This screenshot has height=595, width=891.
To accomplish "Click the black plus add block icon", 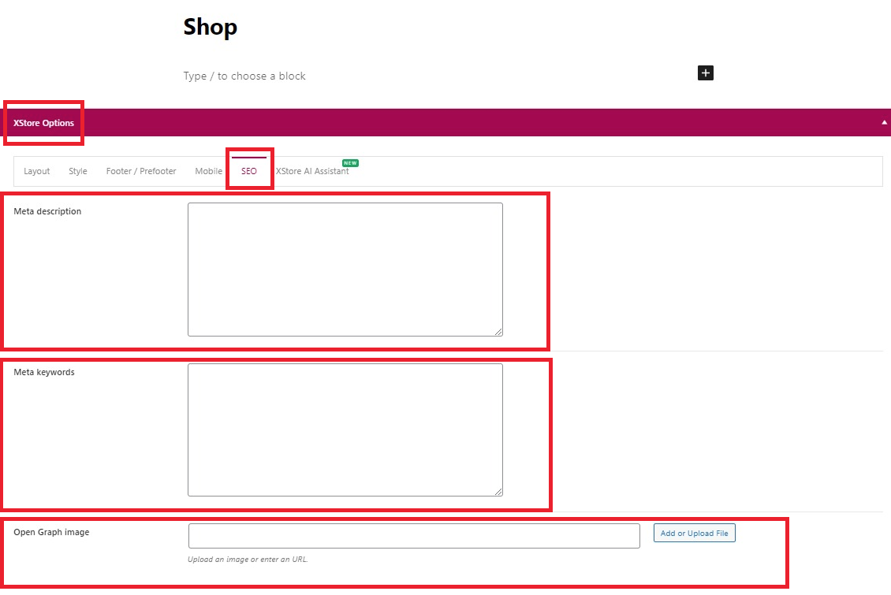I will 705,73.
